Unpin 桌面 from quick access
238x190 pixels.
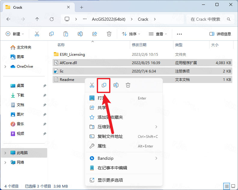[x=44, y=86]
